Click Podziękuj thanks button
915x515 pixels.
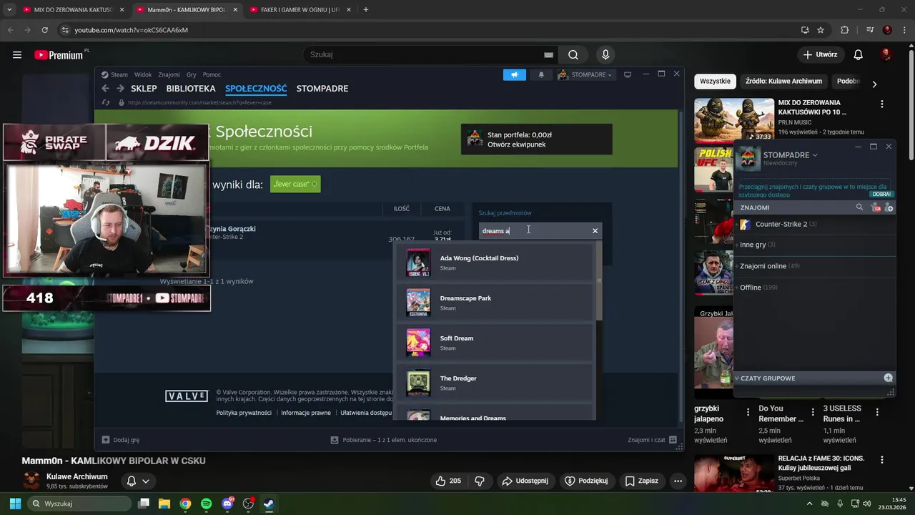click(585, 481)
